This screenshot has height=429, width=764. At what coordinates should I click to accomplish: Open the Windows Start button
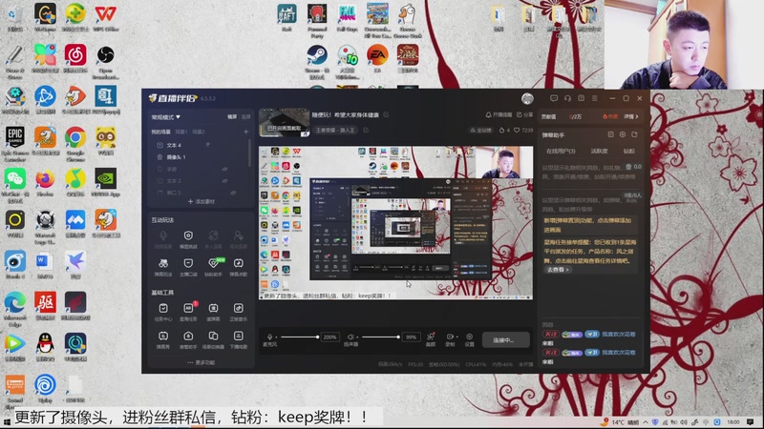7,421
